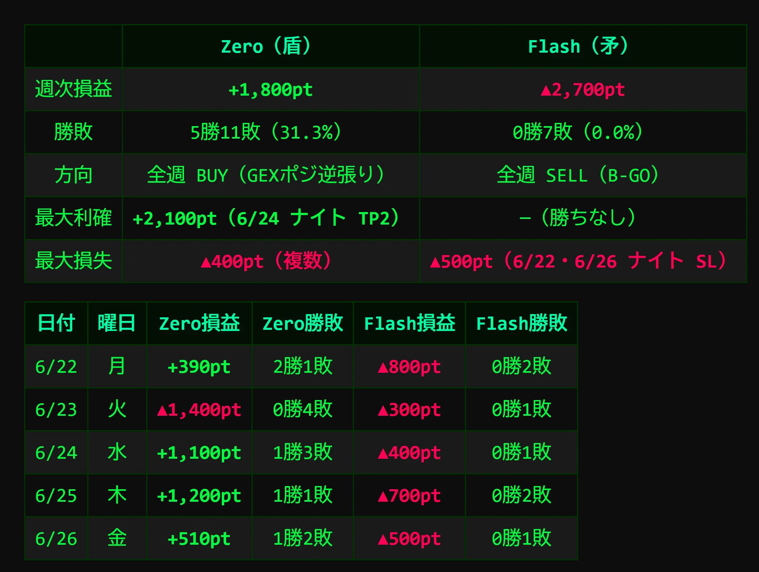
Task: Select the '週次損益' row label
Action: 74,89
